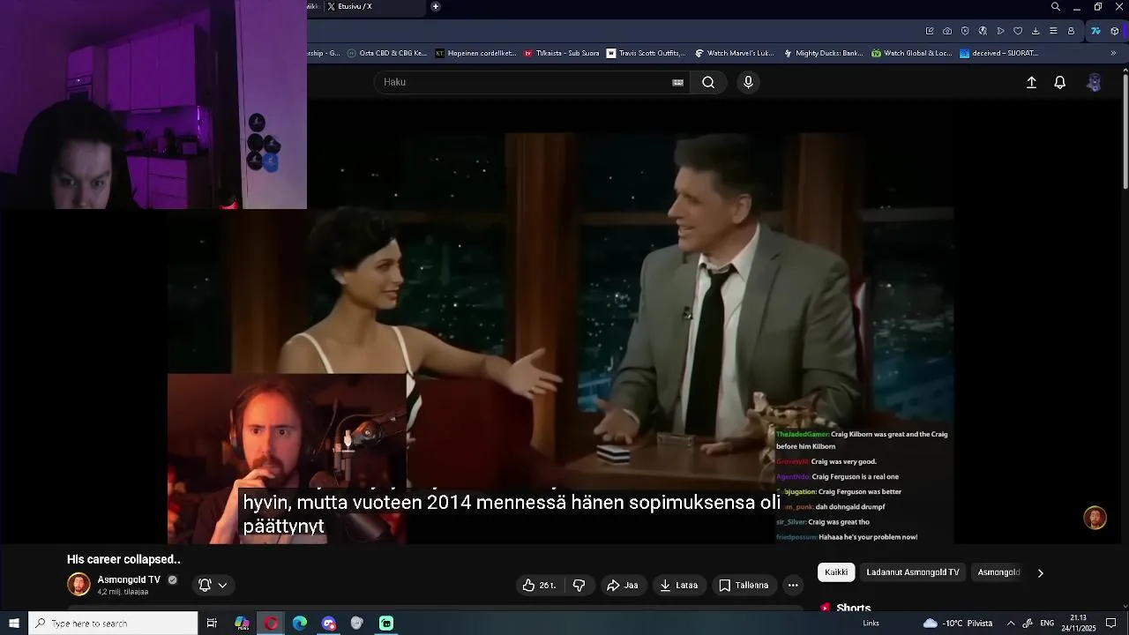Image resolution: width=1129 pixels, height=635 pixels.
Task: Click the YouTube search magnifier button
Action: coord(708,82)
